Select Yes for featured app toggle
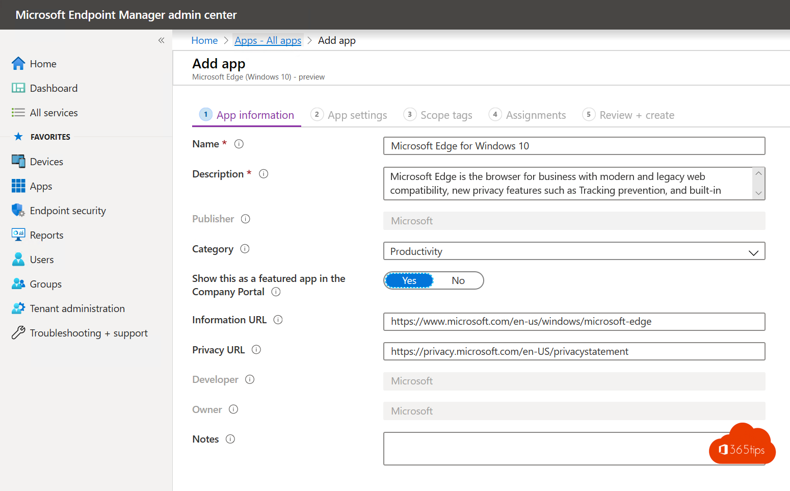The width and height of the screenshot is (790, 491). click(409, 280)
